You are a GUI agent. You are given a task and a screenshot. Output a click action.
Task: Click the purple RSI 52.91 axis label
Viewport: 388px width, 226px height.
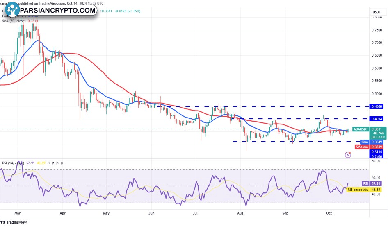(372, 183)
